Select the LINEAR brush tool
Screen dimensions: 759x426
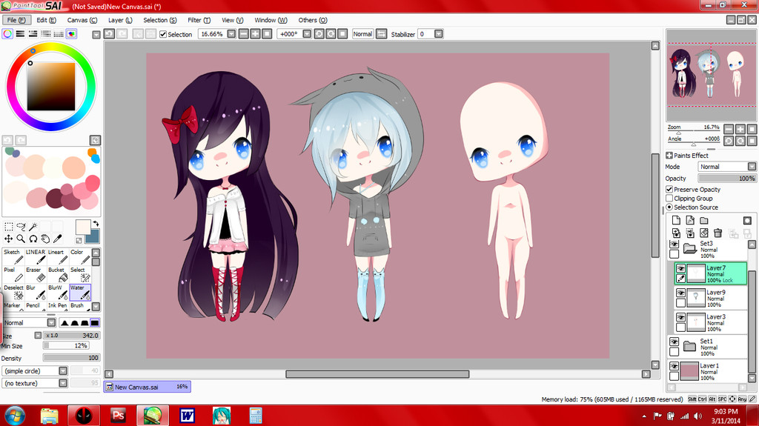36,256
